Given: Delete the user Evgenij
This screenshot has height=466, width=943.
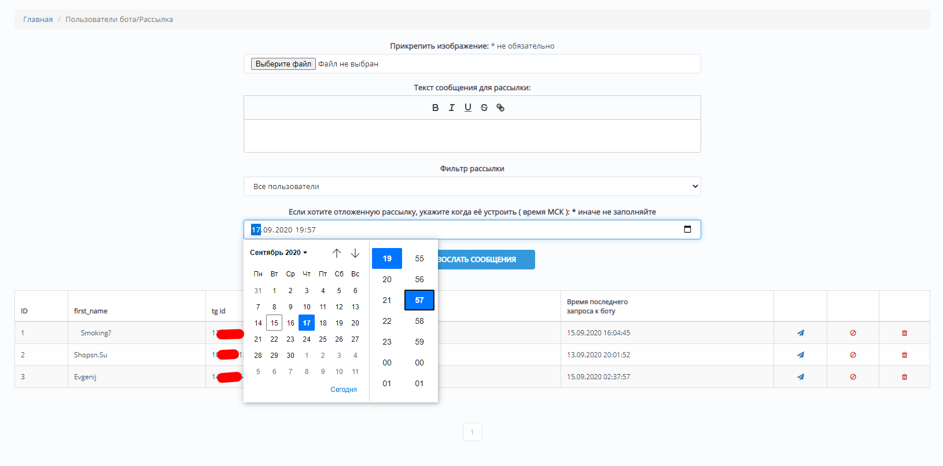Looking at the screenshot, I should [904, 377].
